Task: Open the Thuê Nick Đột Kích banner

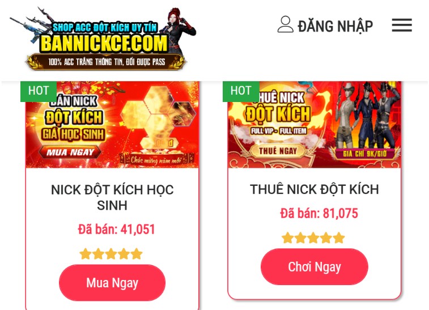Action: tap(315, 125)
